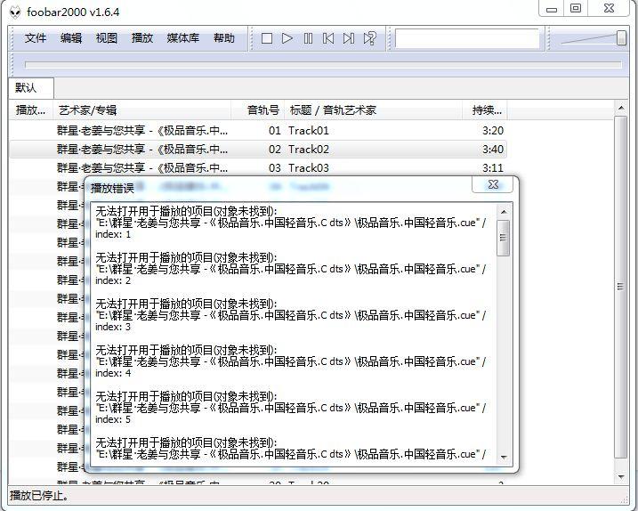638x511 pixels.
Task: Open the foobar2000 alien-head window icon
Action: tap(15, 12)
